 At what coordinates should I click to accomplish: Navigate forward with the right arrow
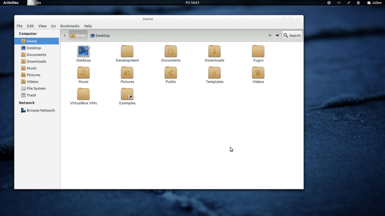277,36
